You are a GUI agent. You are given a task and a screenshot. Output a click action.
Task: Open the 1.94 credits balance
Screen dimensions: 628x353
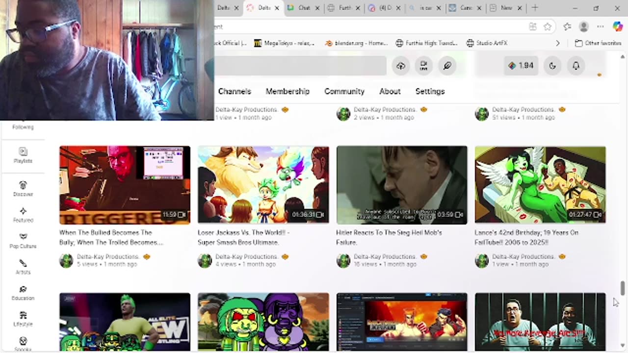click(x=521, y=66)
